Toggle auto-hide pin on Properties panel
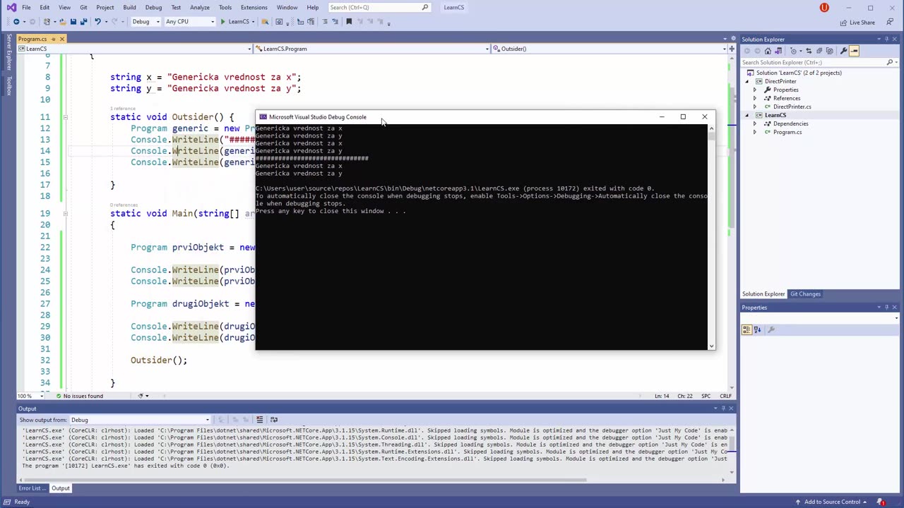Image resolution: width=904 pixels, height=508 pixels. [x=886, y=308]
